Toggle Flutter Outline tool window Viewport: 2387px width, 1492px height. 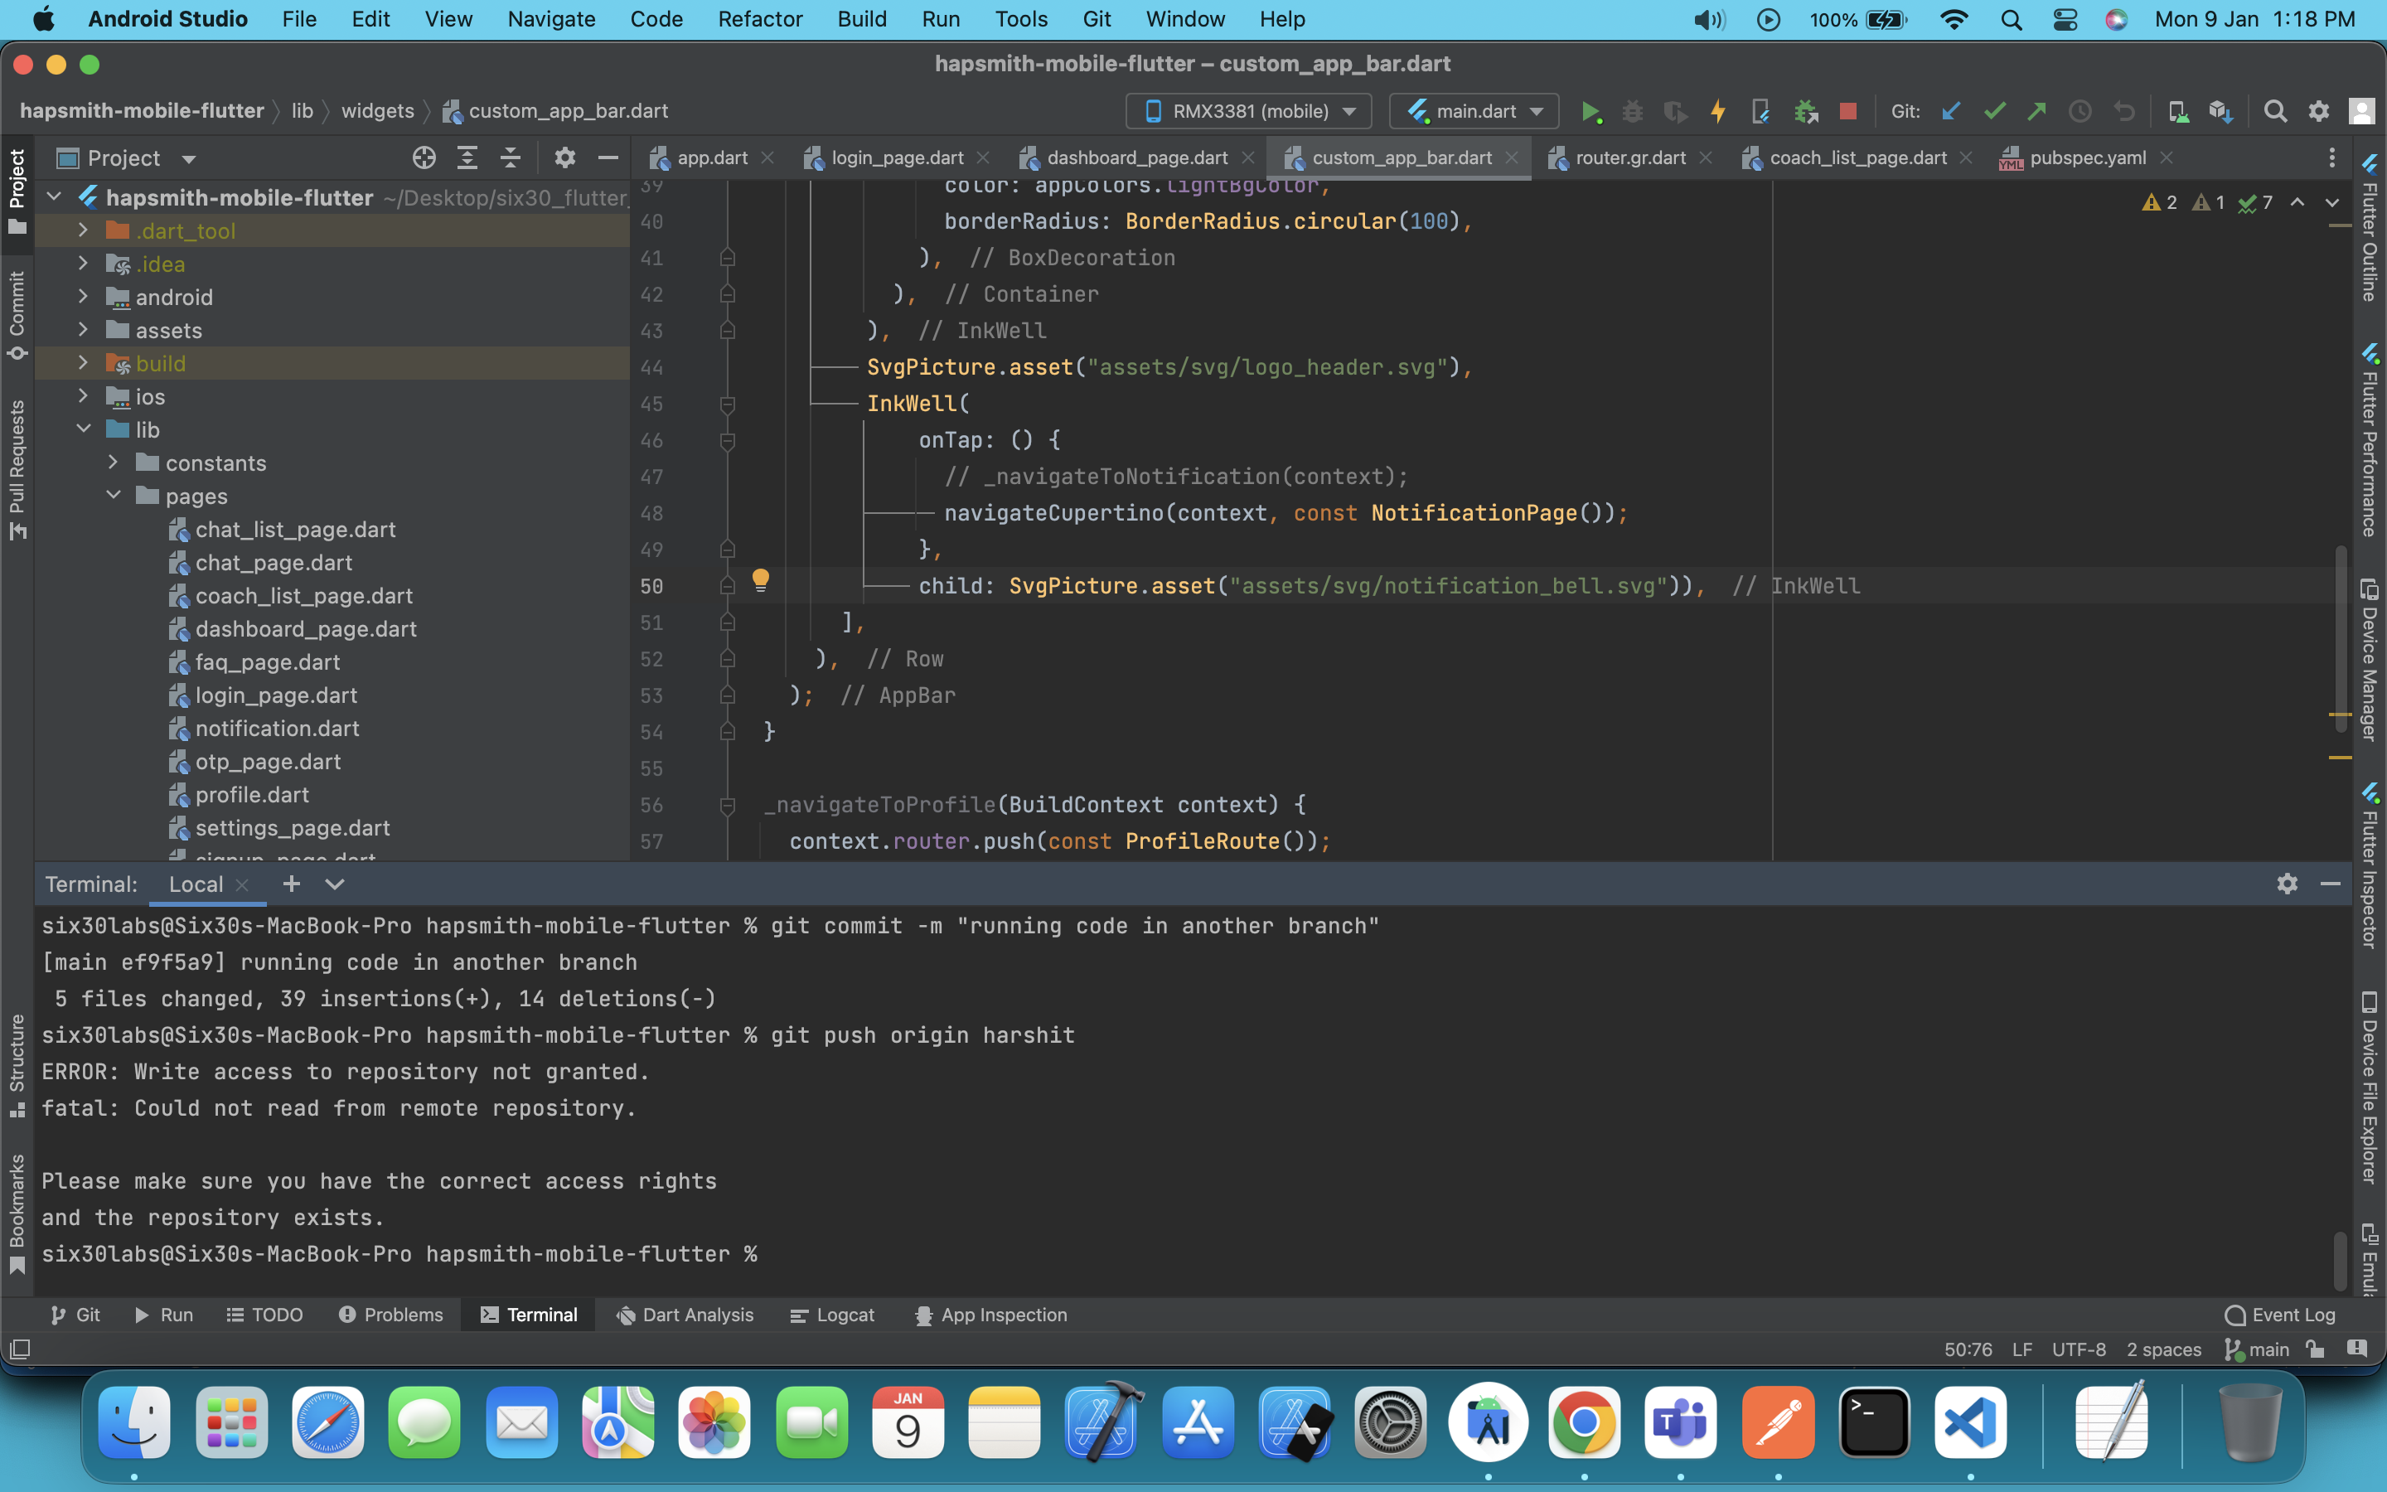(2370, 229)
